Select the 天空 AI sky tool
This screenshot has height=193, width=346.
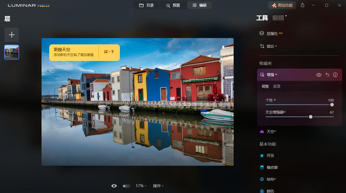coord(270,132)
